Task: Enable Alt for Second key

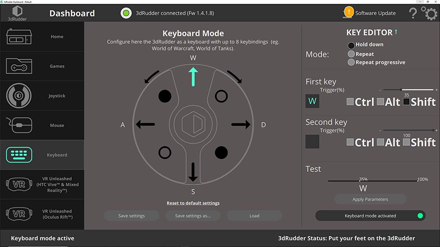Action: [x=380, y=142]
